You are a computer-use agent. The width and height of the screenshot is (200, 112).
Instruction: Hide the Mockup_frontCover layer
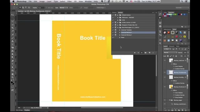(165, 87)
